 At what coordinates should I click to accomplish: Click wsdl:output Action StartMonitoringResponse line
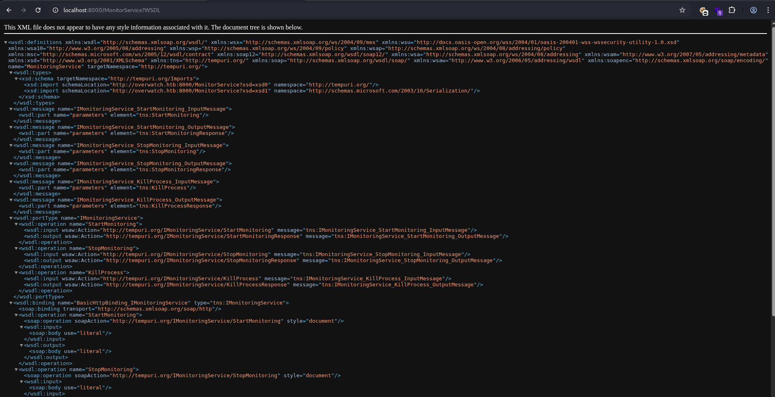pyautogui.click(x=266, y=236)
